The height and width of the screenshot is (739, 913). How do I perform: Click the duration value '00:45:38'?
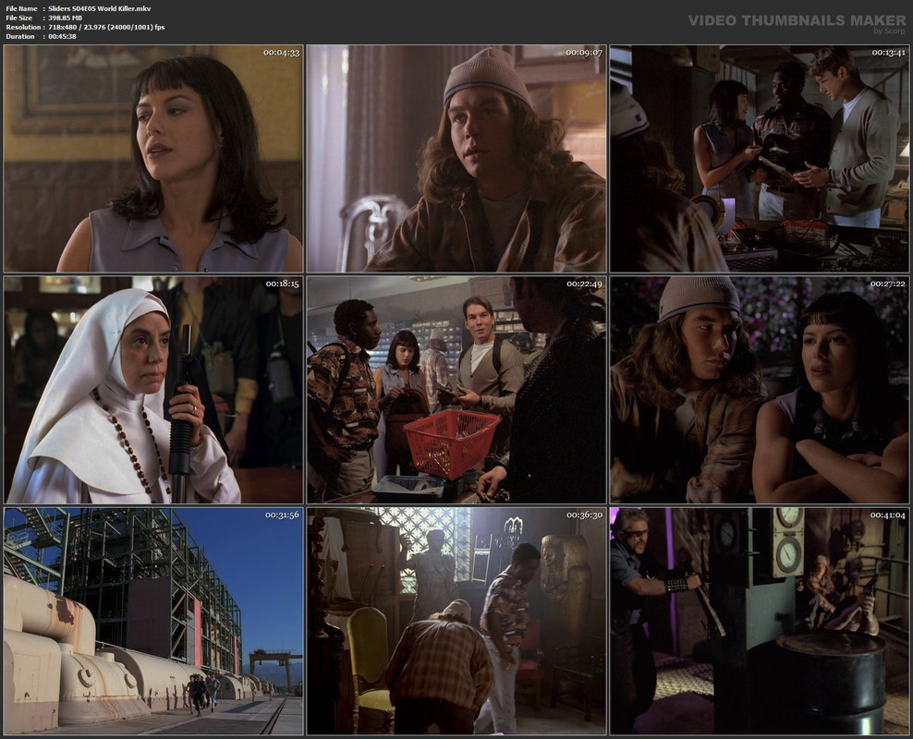point(62,37)
